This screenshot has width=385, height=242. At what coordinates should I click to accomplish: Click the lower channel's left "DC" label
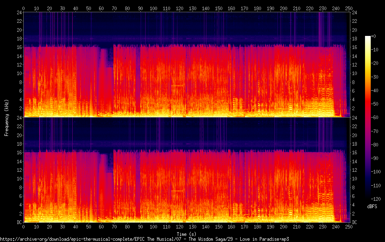coord(18,222)
